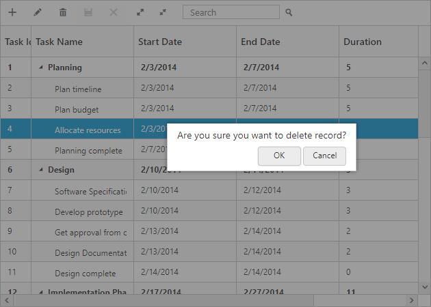
Task: Click the Edit pencil icon
Action: (38, 12)
